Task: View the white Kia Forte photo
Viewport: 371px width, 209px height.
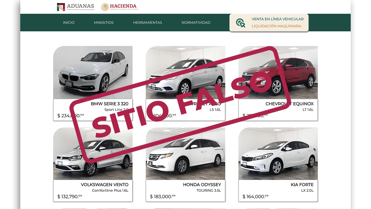Action: (278, 154)
